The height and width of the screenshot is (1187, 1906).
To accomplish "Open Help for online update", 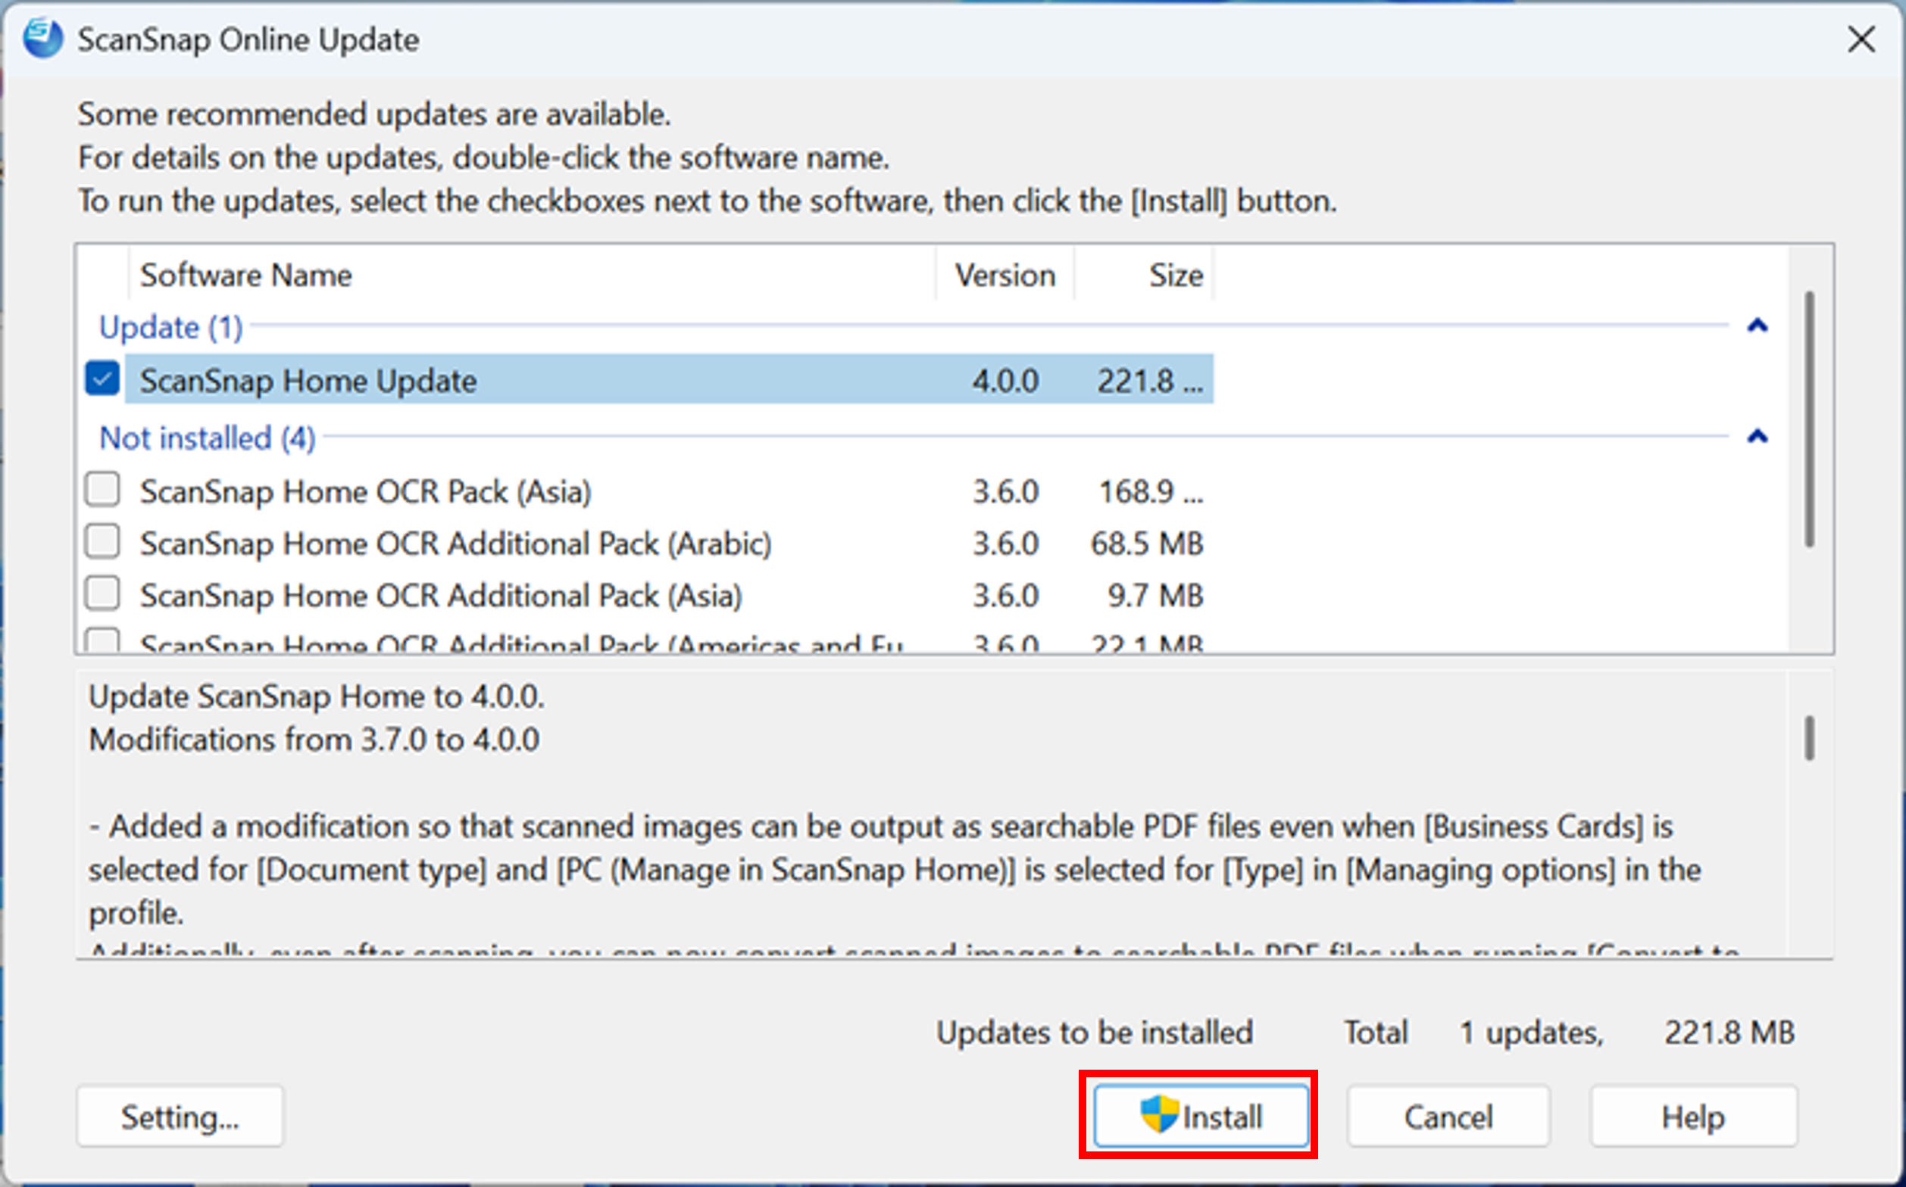I will pos(1693,1117).
